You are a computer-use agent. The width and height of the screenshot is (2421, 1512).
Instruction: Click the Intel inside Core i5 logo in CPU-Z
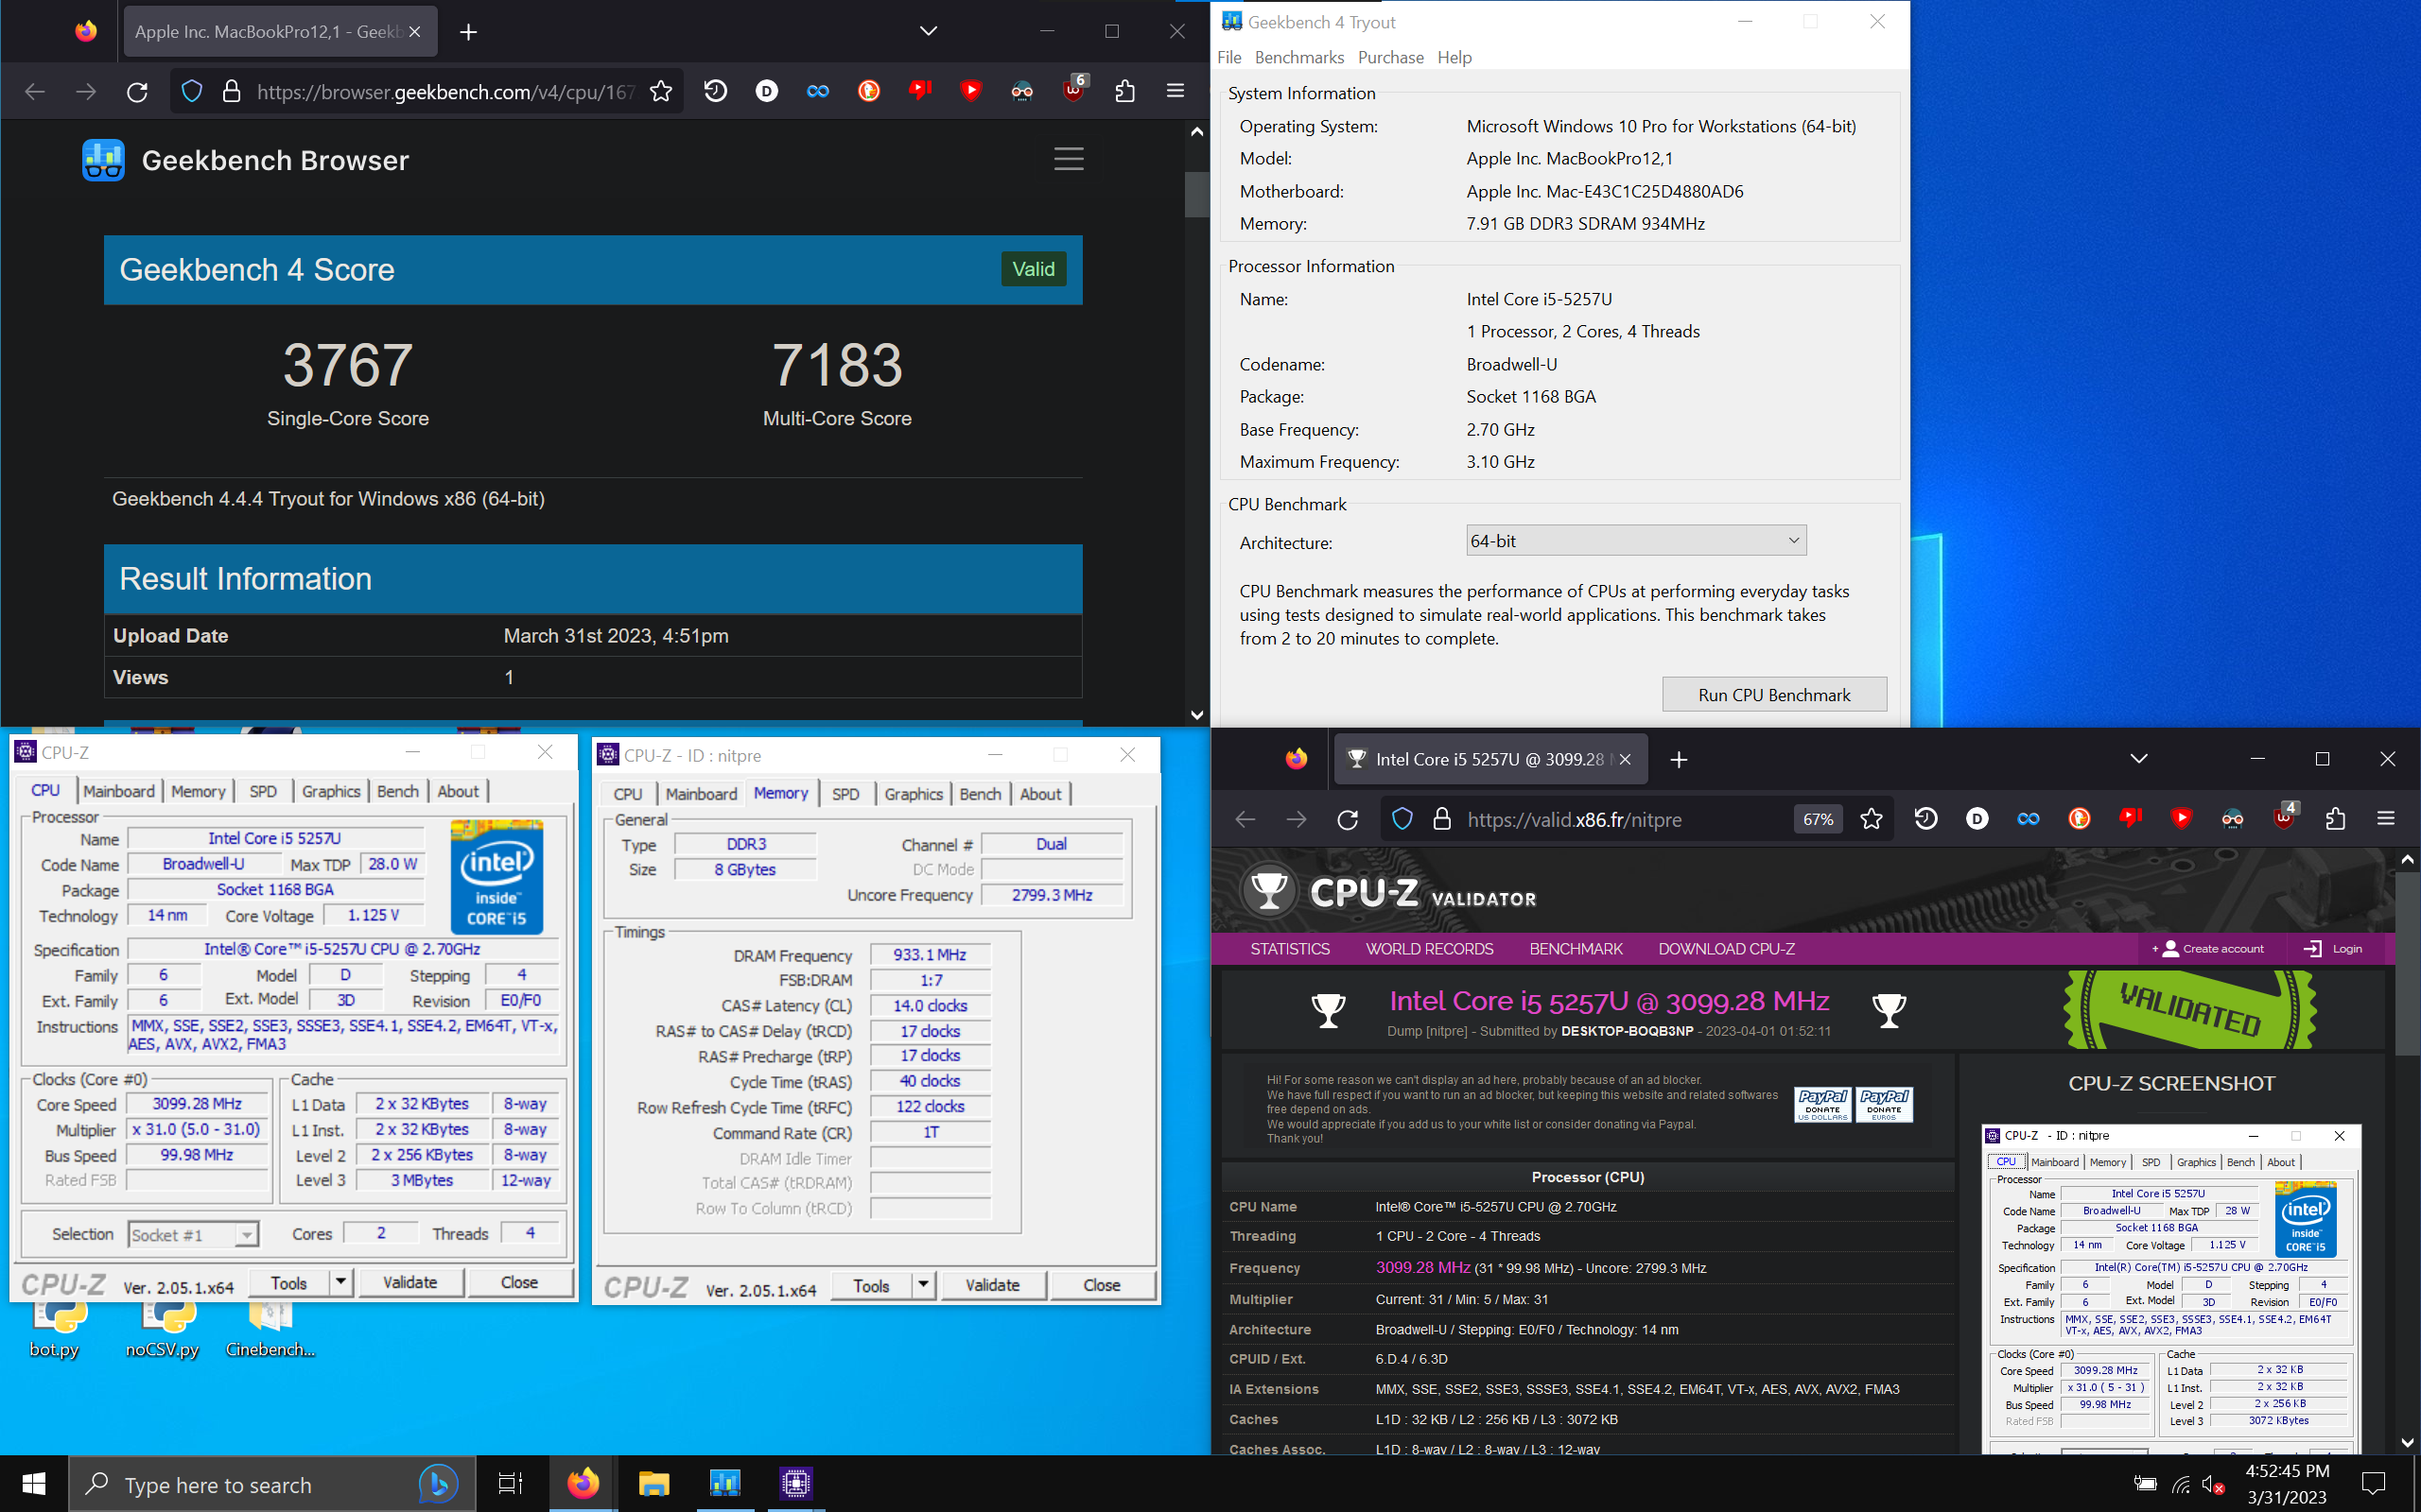click(496, 877)
